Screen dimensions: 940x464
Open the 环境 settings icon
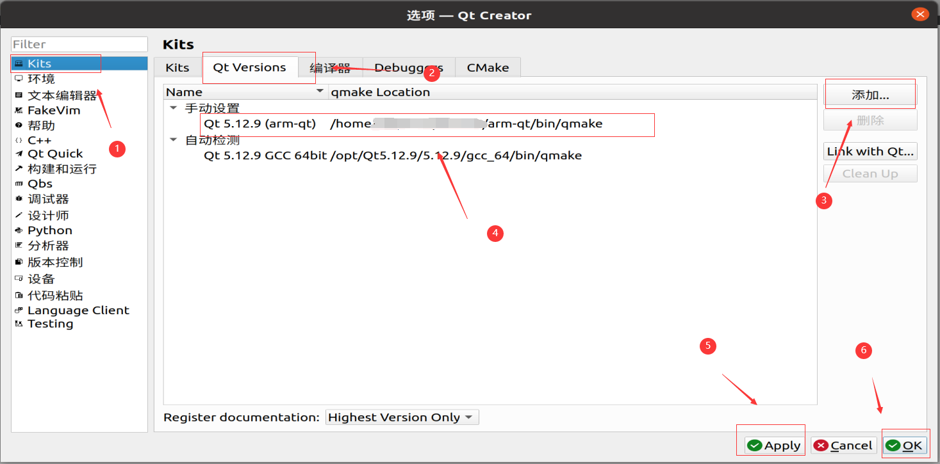pos(19,79)
